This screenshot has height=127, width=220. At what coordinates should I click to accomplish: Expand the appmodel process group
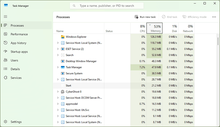(x=58, y=104)
